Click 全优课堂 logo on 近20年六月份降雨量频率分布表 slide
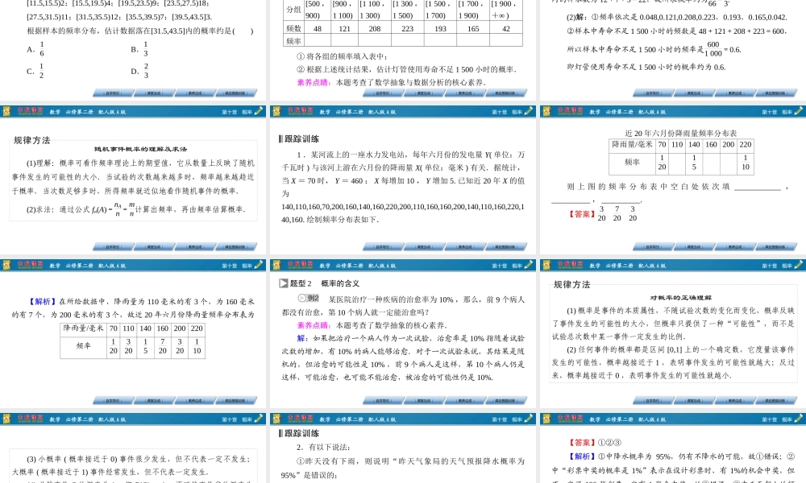Screen dimensions: 806x483 point(570,111)
